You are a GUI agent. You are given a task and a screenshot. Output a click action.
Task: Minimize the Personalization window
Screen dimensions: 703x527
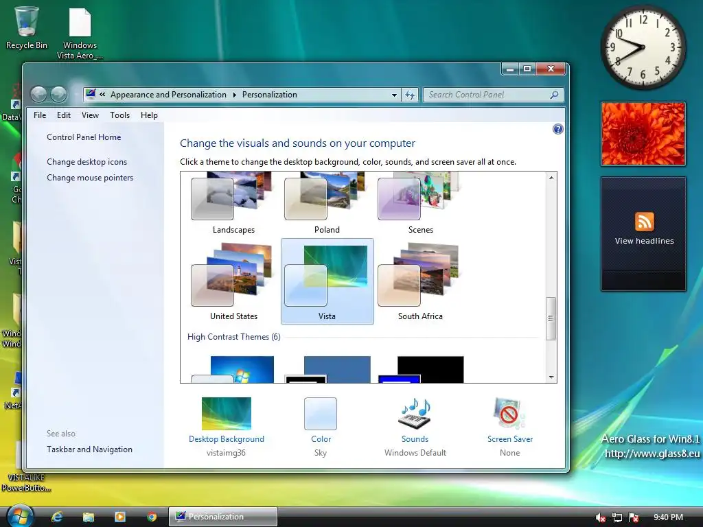coord(510,69)
